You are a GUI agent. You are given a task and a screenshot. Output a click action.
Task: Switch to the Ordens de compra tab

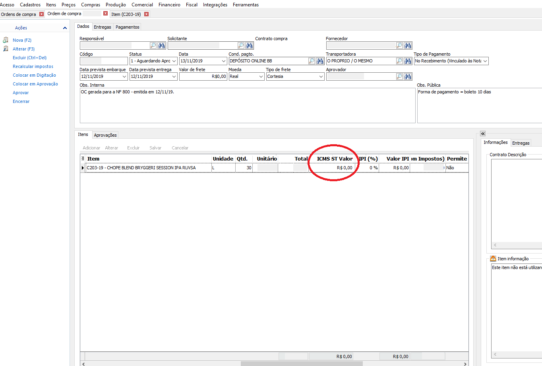18,14
